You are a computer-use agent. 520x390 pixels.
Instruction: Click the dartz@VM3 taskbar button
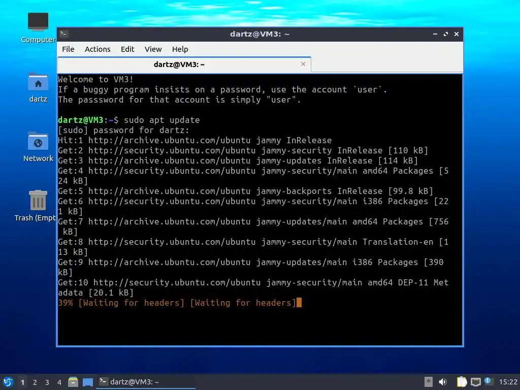[x=146, y=382]
